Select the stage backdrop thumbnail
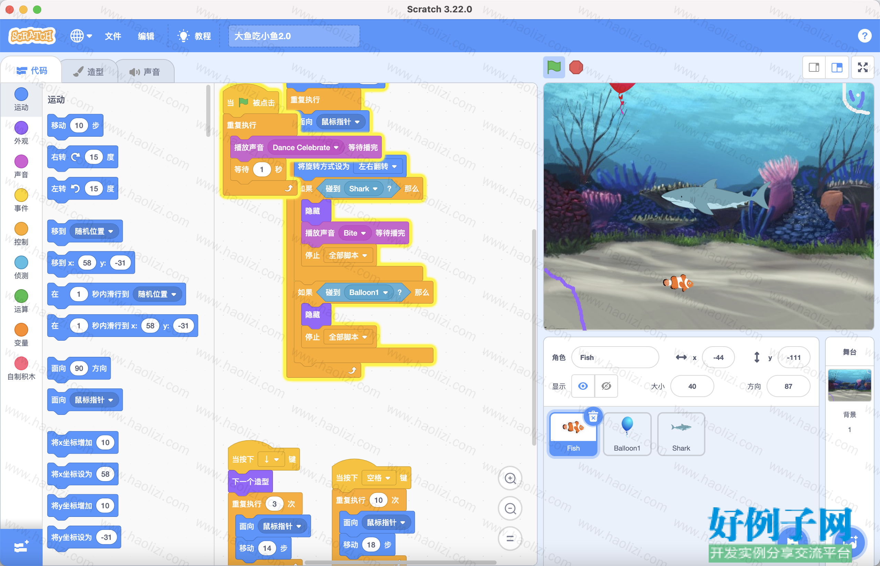Screen dimensions: 880x566 [x=849, y=385]
